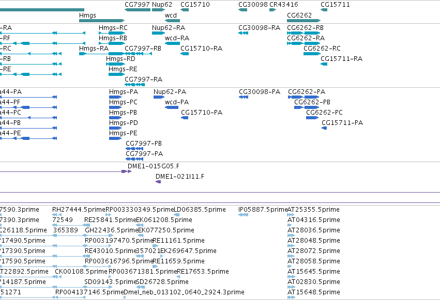Select the LD06385.5prime EST label

[x=200, y=210]
